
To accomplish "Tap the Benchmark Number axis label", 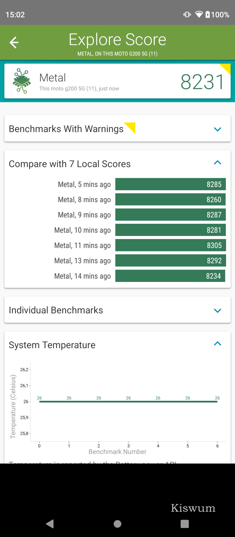I will coord(117,452).
